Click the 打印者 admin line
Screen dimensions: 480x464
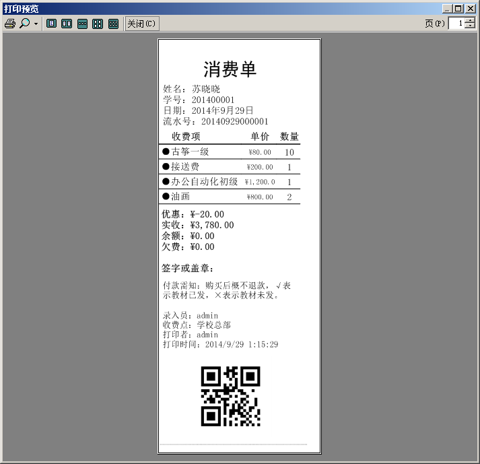point(191,335)
